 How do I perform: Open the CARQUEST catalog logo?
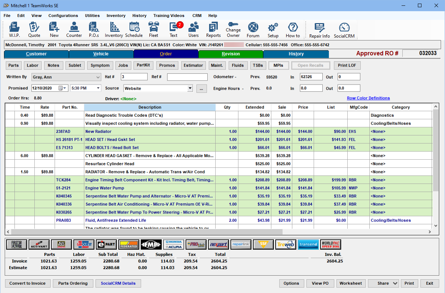point(84,244)
